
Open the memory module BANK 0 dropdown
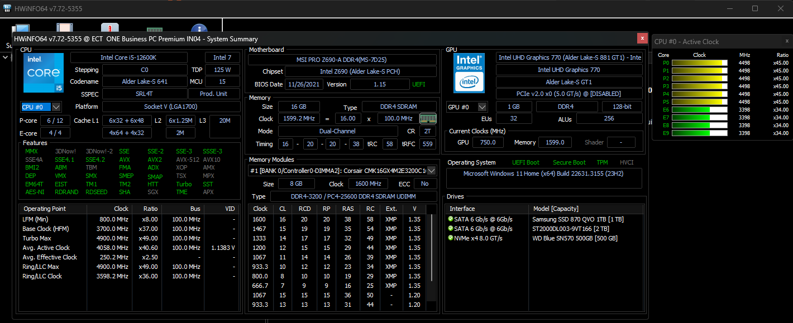[x=342, y=171]
